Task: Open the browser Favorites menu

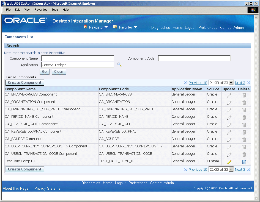Action: pos(41,10)
